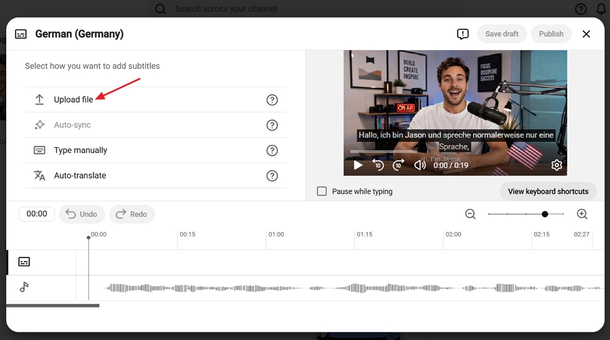Select the Auto-sync option
This screenshot has height=340, width=610.
[x=156, y=125]
